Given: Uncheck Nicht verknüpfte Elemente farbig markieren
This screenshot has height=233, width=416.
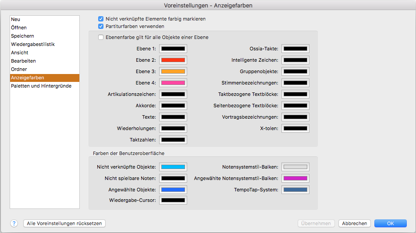Looking at the screenshot, I should pos(101,19).
